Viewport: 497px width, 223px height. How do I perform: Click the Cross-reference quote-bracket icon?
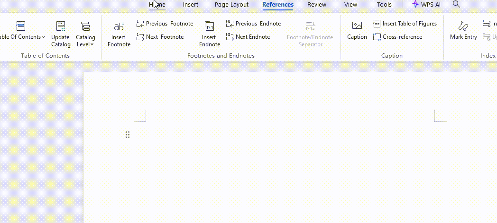377,37
